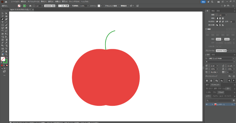Open the search icon at top right
236x123 pixels.
pyautogui.click(x=212, y=2)
